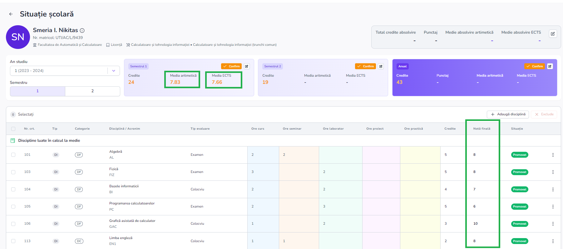Open the three-dot menu for Algebră row
The width and height of the screenshot is (563, 249).
(x=553, y=155)
